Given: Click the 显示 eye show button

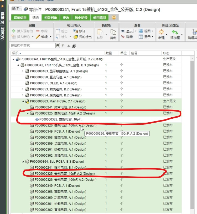Looking at the screenshot, I should pos(127,31).
